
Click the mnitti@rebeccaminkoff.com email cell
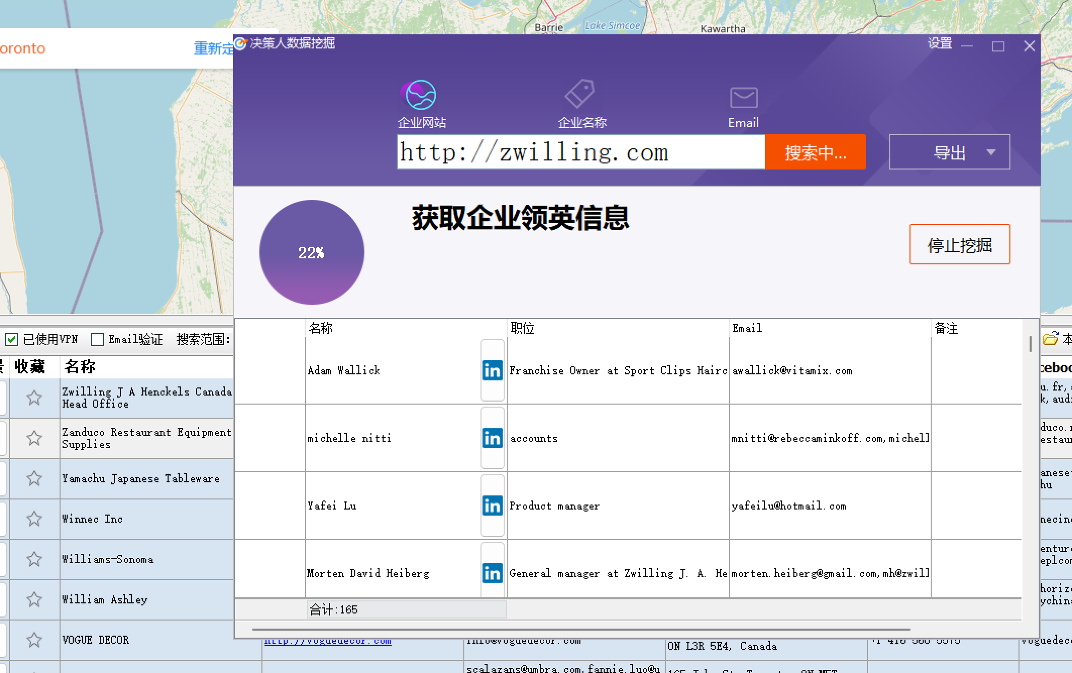(x=830, y=438)
